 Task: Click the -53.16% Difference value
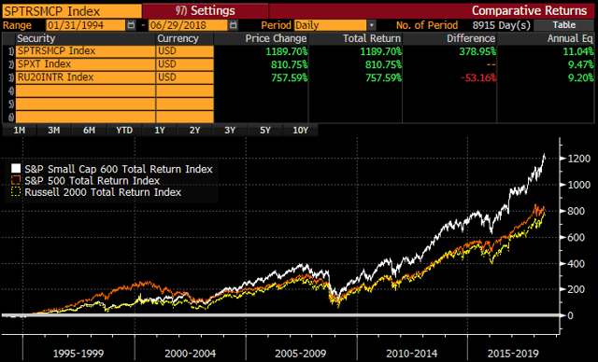(478, 77)
